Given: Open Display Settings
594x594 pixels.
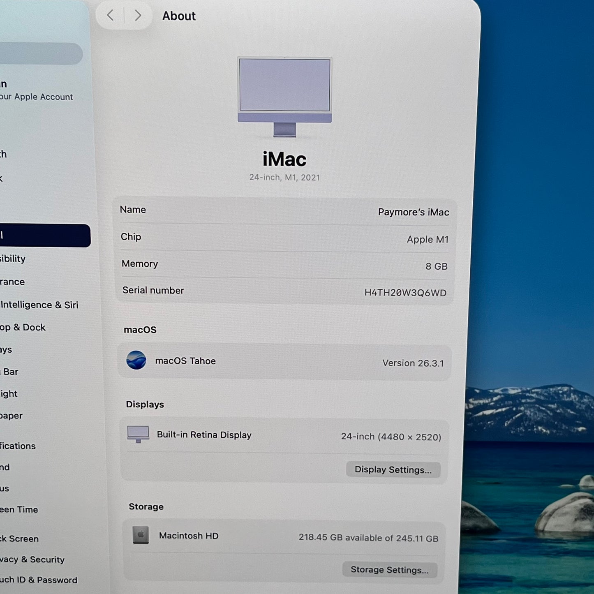Looking at the screenshot, I should 393,469.
